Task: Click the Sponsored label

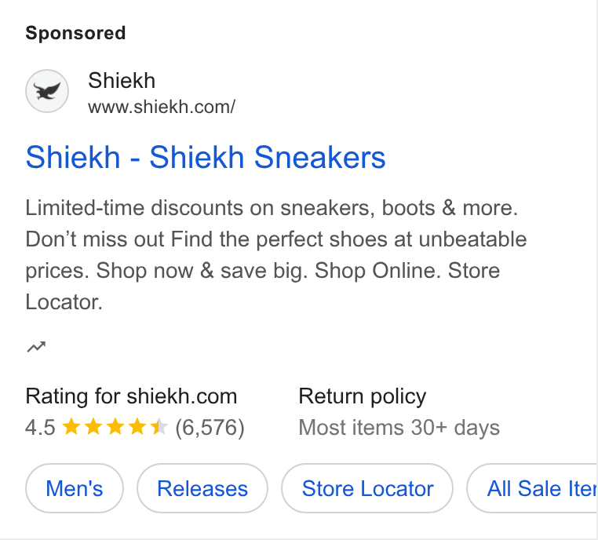Action: pos(75,33)
